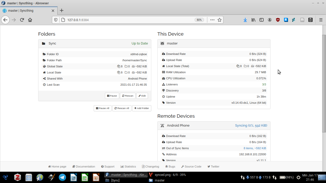Open the page actions three-dot menu
326x183 pixels.
212,20
